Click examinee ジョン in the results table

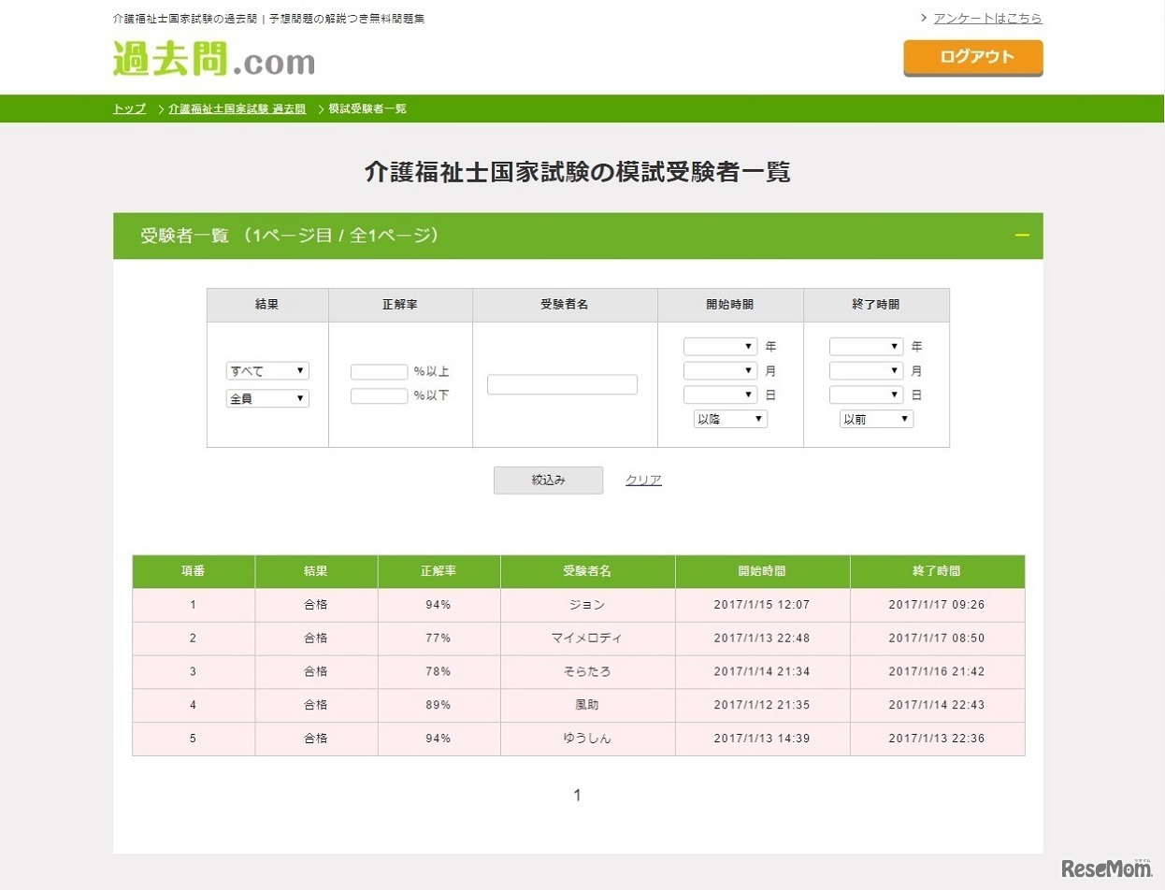tap(586, 605)
